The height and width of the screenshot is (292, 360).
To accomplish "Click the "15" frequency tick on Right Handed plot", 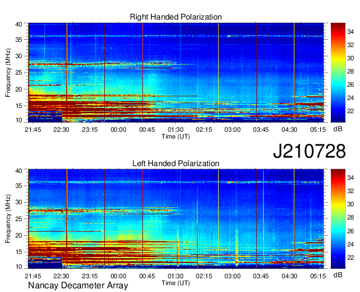I will [19, 106].
